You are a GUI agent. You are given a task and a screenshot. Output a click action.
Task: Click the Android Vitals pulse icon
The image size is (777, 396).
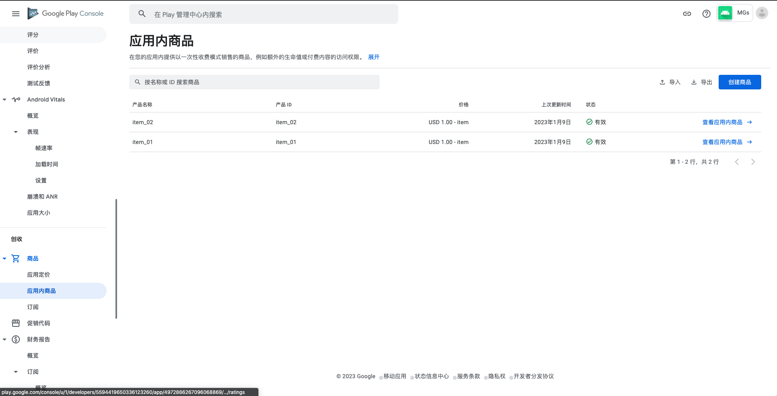(16, 100)
